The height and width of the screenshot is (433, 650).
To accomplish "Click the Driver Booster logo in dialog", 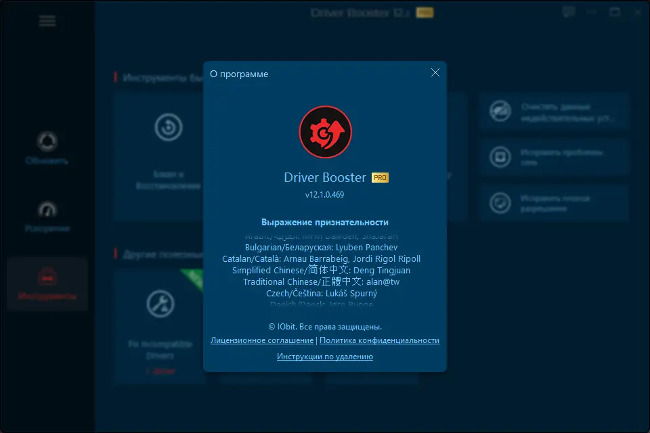I will [x=326, y=132].
